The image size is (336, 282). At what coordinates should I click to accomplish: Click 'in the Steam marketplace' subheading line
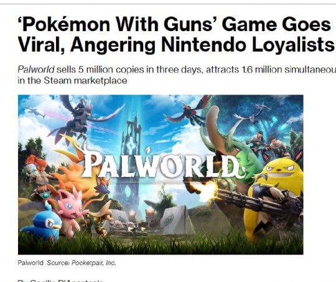pos(72,81)
